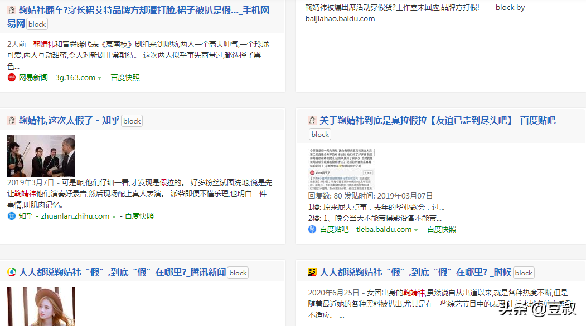The image size is (586, 326).
Task: Click favicon before 关于鞠婧祎到底是真拉假拉 title
Action: (x=312, y=120)
